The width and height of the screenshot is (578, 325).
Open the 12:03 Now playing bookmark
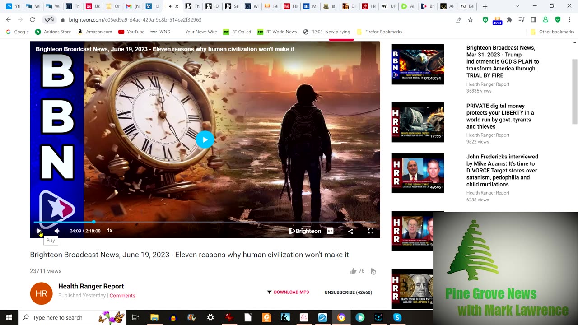pos(326,32)
